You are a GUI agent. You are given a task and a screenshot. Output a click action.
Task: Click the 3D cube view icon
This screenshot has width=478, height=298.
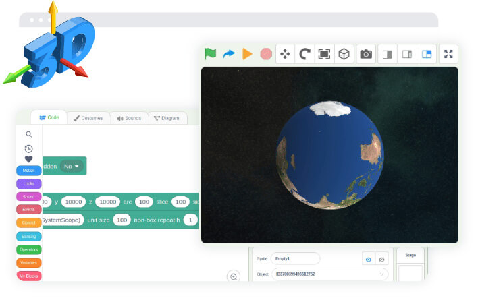pos(344,54)
